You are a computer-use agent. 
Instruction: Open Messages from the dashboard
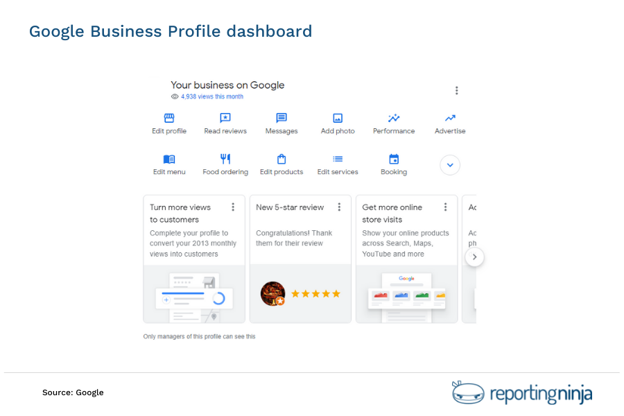(281, 119)
